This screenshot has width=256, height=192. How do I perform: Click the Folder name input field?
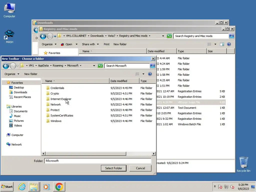click(98, 161)
